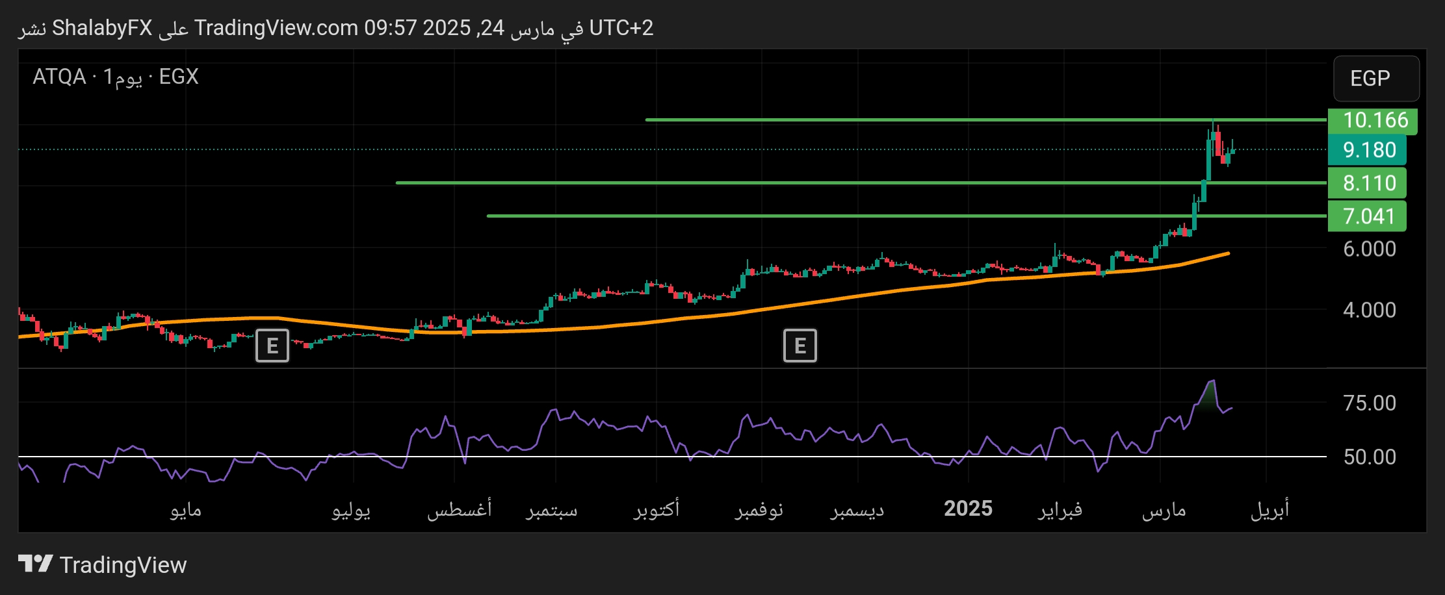
Task: Click the earnings E marker near November
Action: (800, 346)
